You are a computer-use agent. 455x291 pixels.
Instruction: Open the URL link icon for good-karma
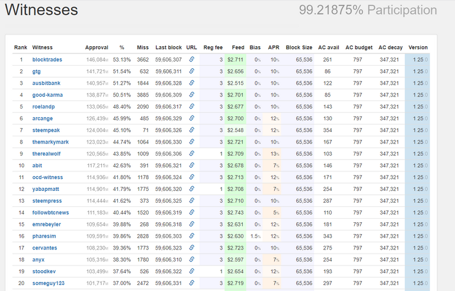point(191,95)
